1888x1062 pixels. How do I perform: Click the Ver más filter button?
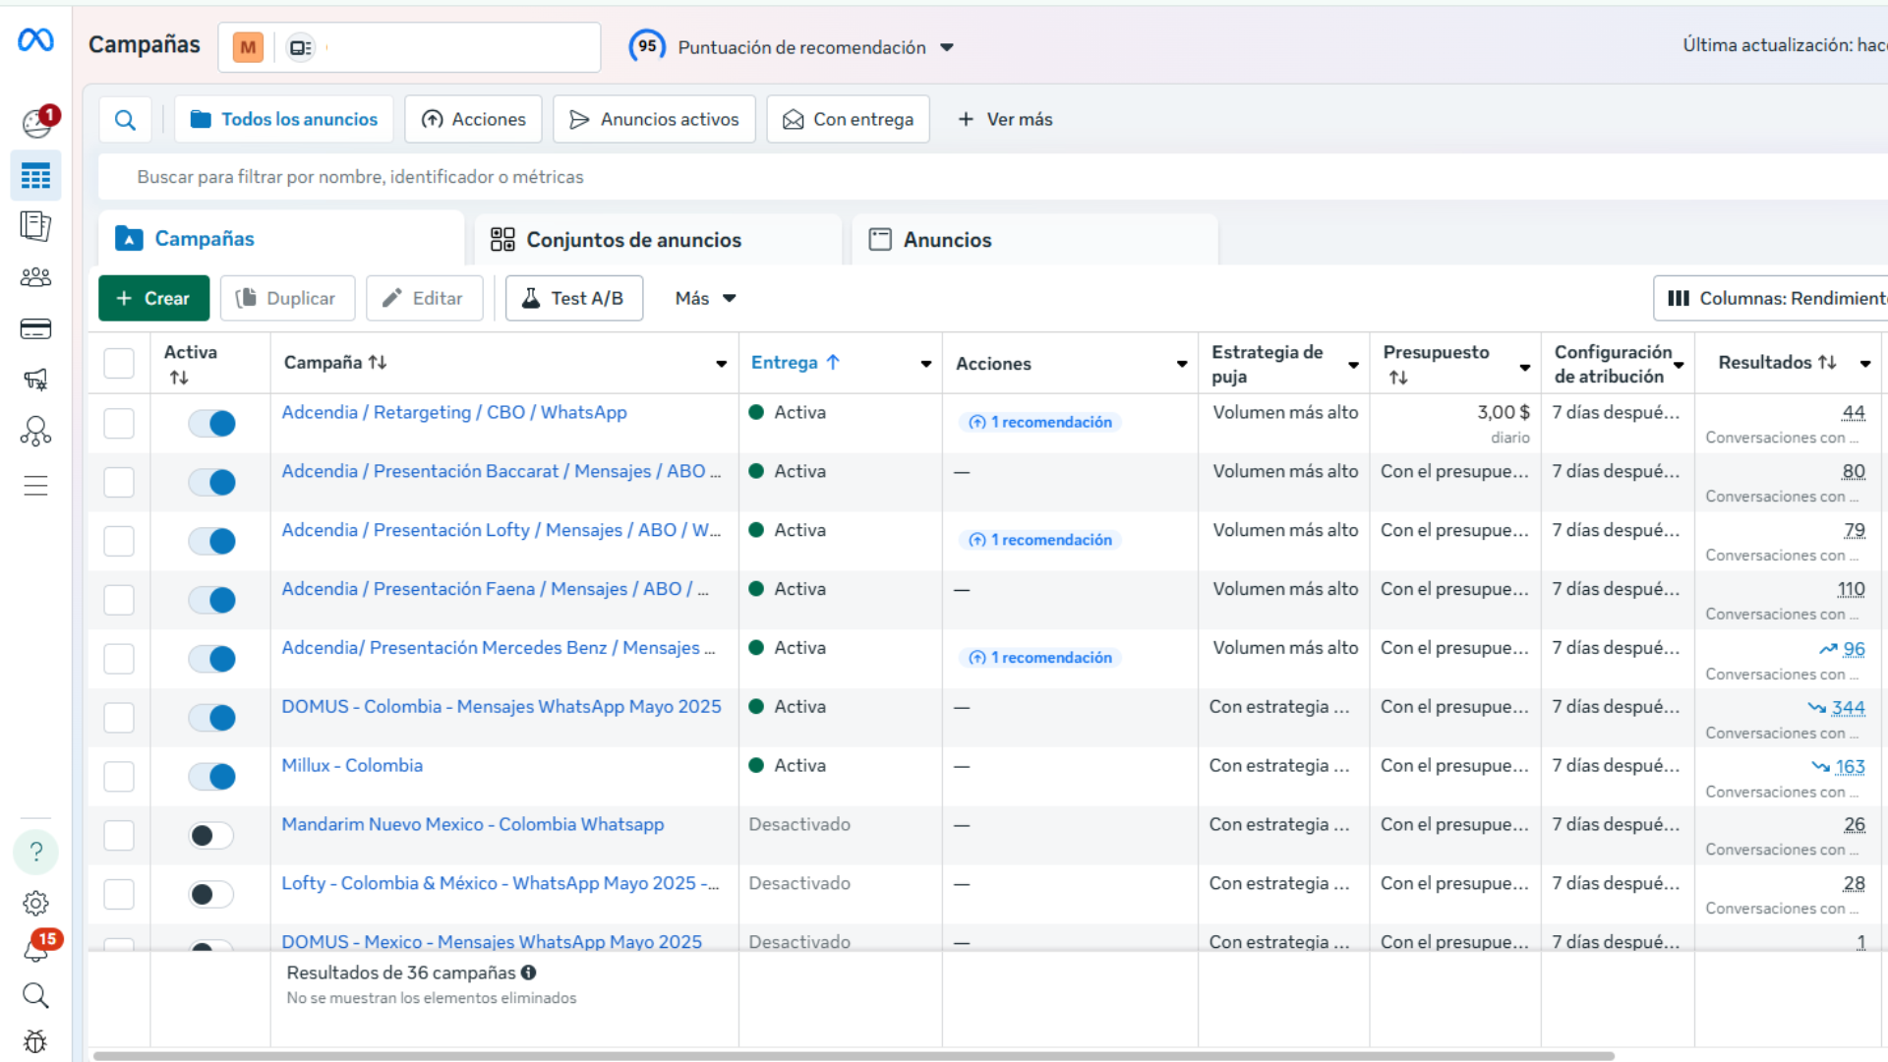click(1005, 120)
